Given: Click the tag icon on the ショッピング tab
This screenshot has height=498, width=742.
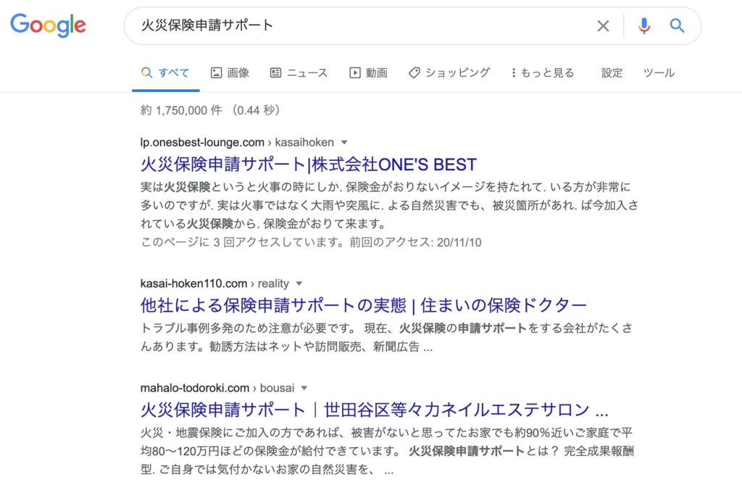Looking at the screenshot, I should coord(413,72).
